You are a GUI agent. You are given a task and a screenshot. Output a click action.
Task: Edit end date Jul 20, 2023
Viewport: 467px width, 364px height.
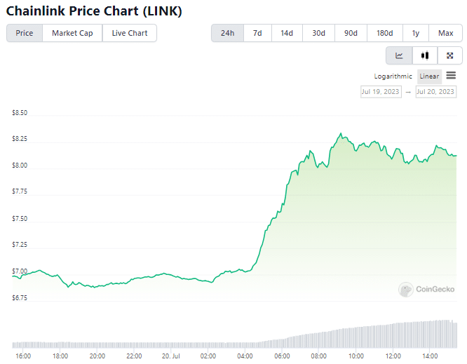(x=435, y=92)
